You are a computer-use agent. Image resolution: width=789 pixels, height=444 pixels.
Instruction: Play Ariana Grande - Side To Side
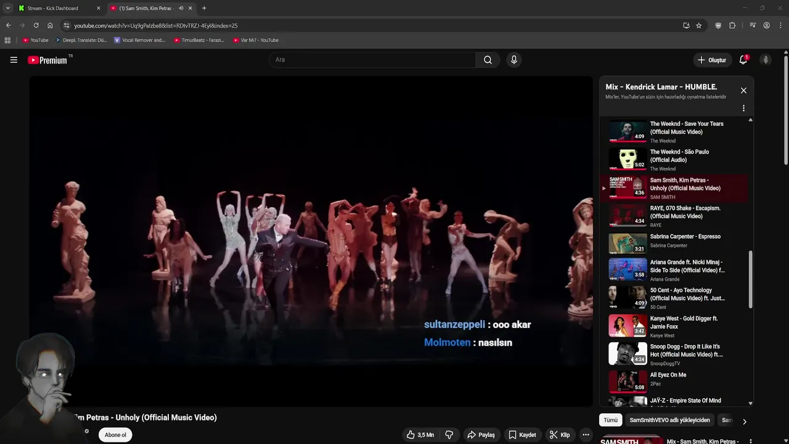point(676,270)
